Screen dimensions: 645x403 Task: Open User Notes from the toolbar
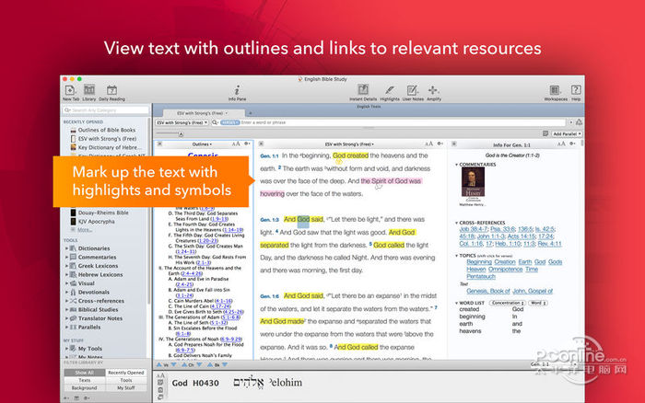coord(411,90)
